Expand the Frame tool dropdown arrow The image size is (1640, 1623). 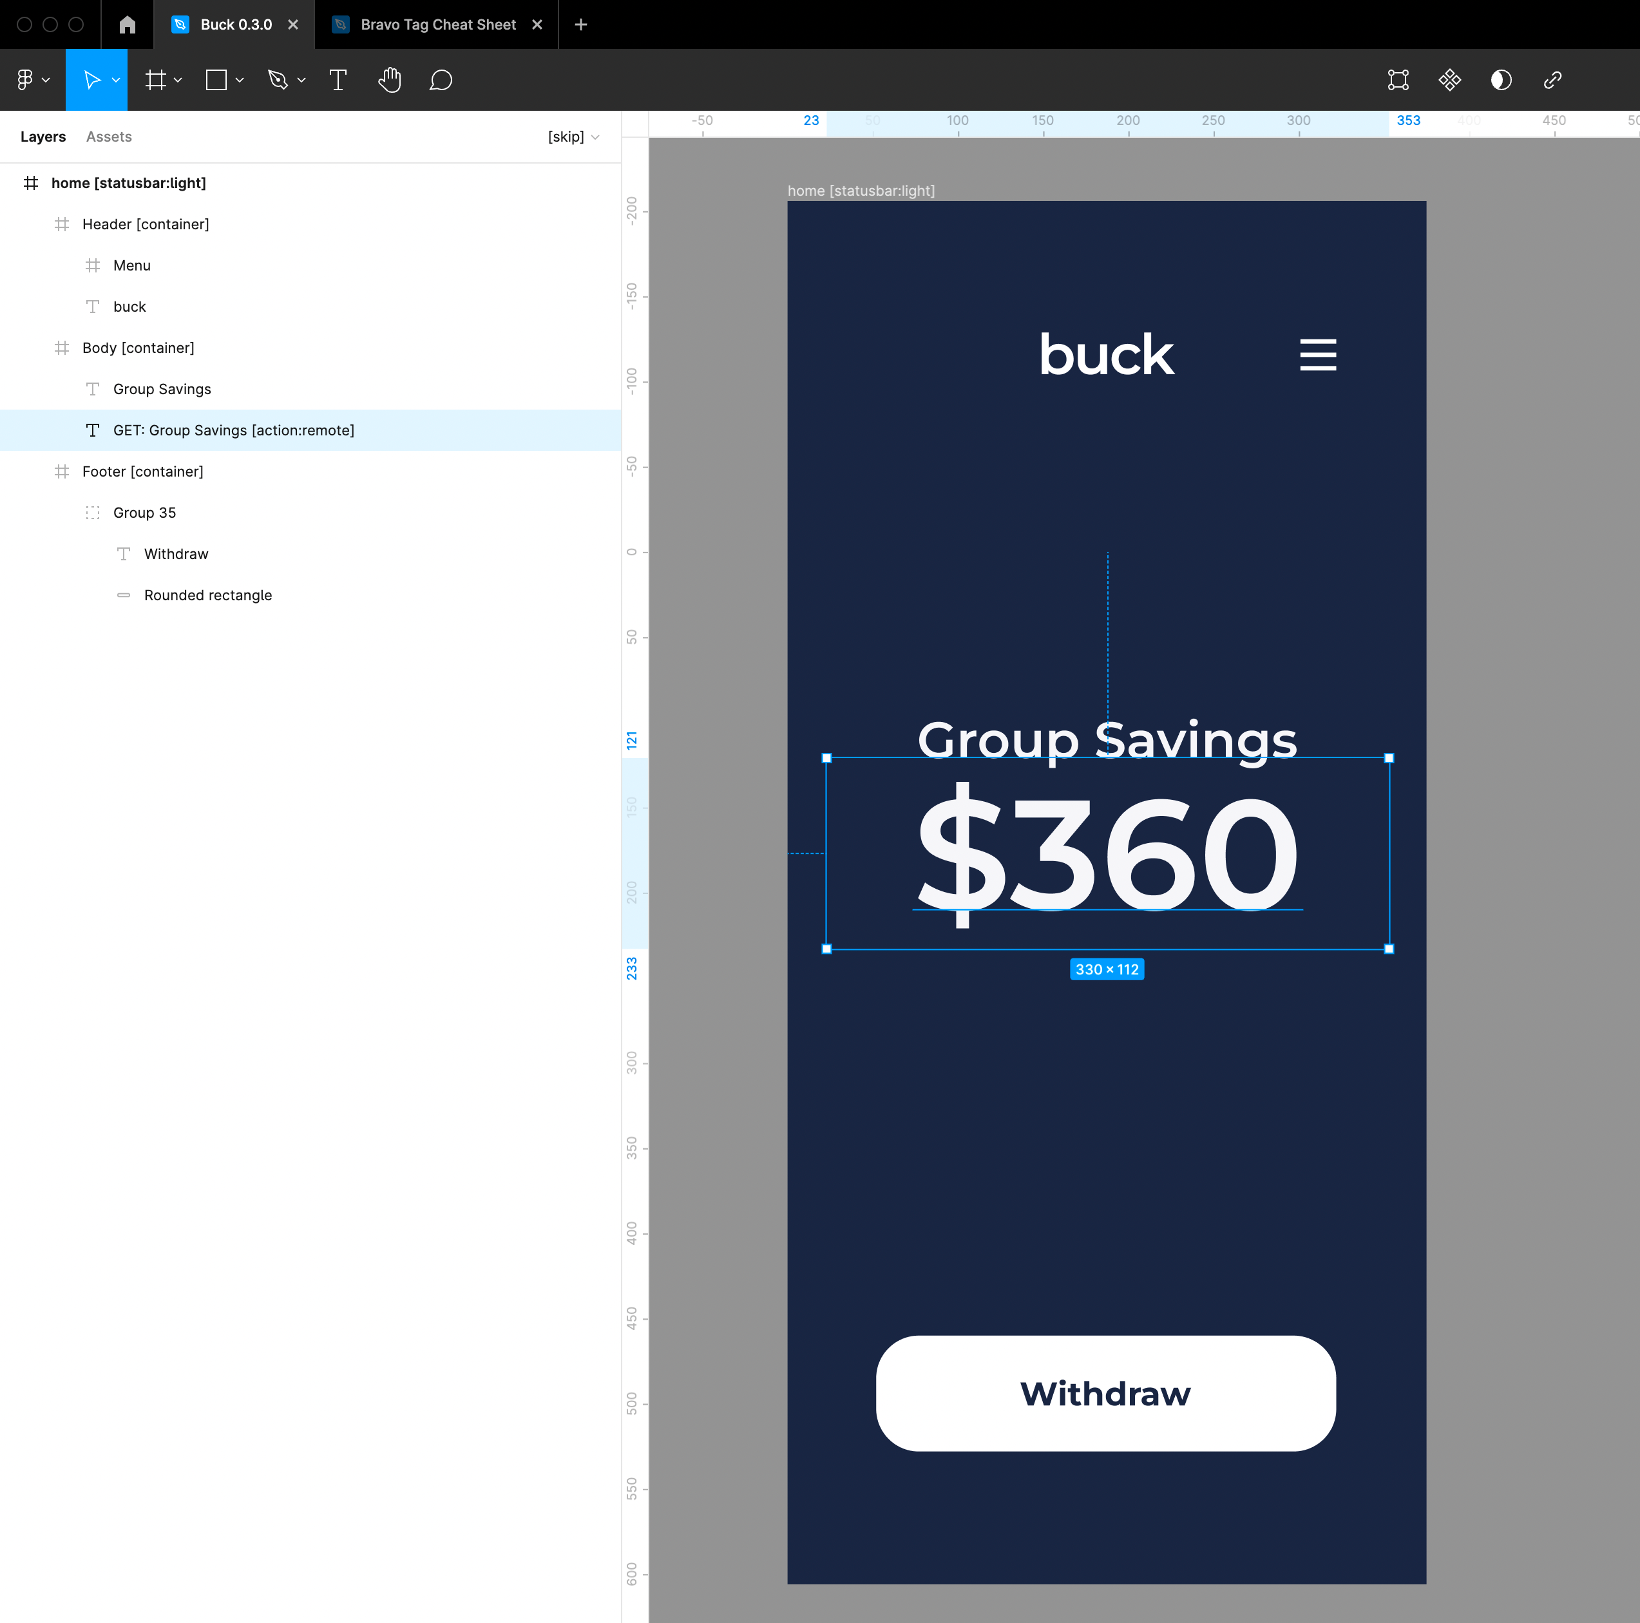[x=178, y=80]
